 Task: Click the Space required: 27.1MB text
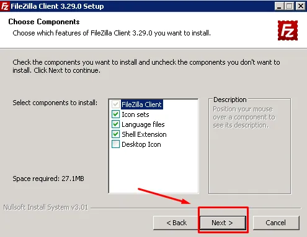pos(48,179)
